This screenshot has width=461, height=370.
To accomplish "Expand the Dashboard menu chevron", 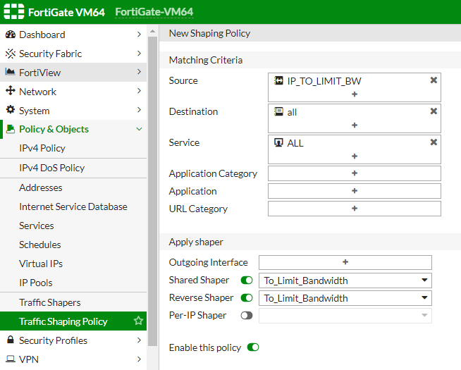I will coord(139,35).
